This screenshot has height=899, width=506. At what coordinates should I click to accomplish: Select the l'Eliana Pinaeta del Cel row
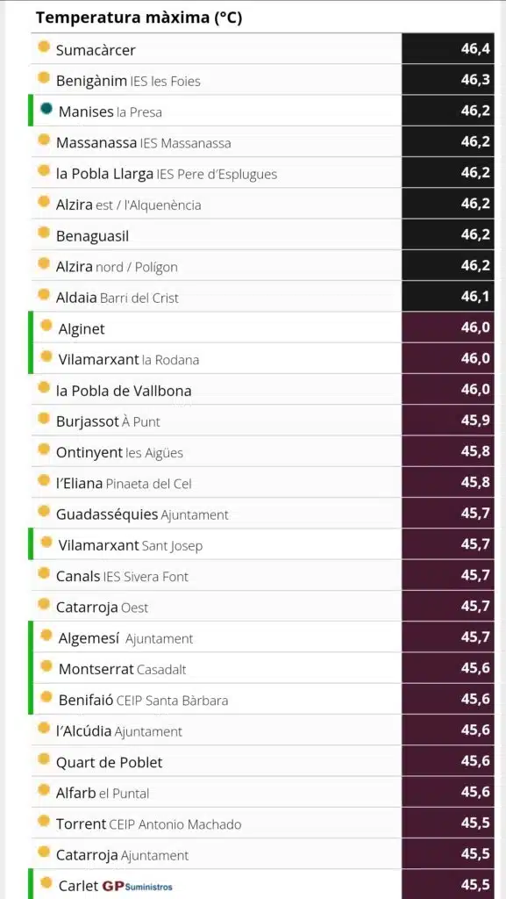(x=263, y=482)
